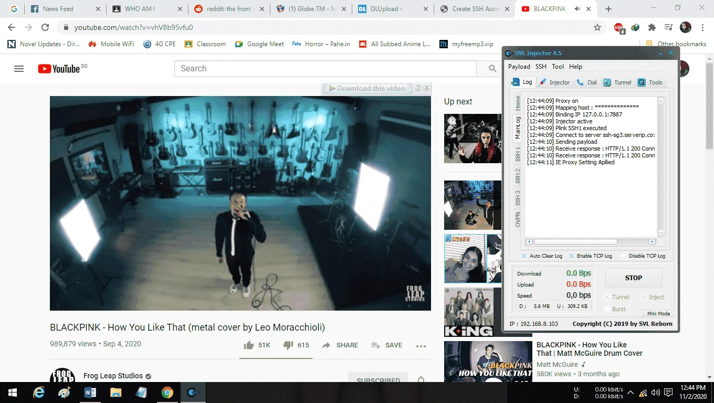Open the Payload menu
The width and height of the screenshot is (714, 403).
click(x=519, y=67)
